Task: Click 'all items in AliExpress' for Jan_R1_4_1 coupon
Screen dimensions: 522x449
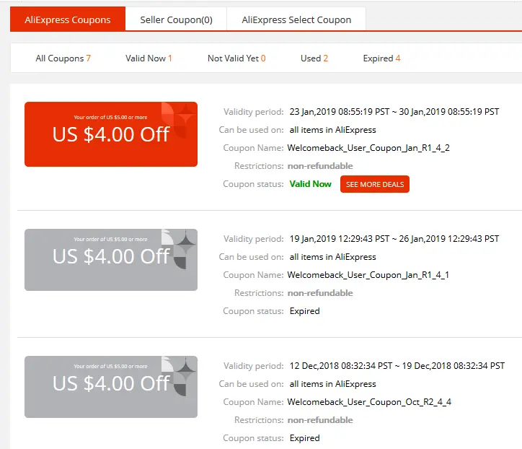Action: (332, 257)
